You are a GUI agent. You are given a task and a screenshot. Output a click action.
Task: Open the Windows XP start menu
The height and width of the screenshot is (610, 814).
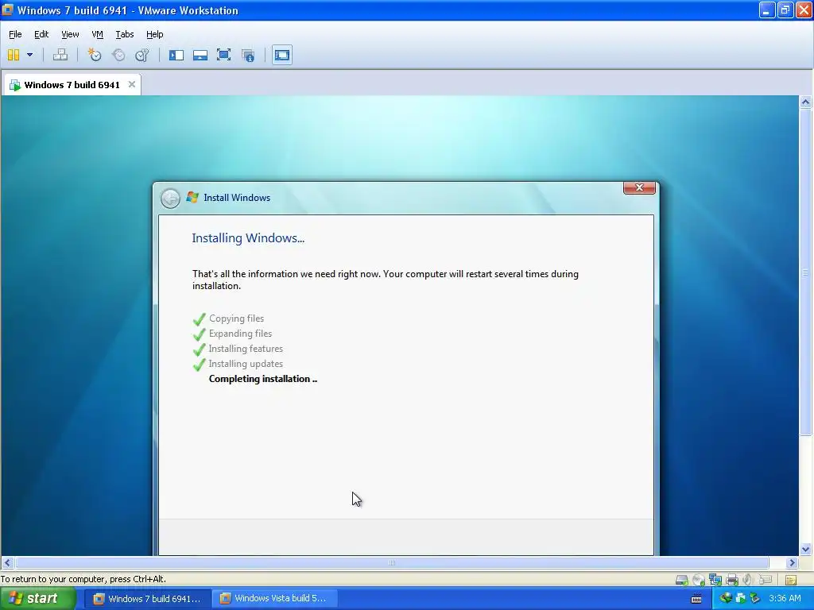38,599
